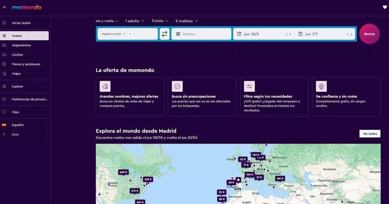Click the Vuelos airplane icon
Screen dimensions: 389x204
pos(4,36)
